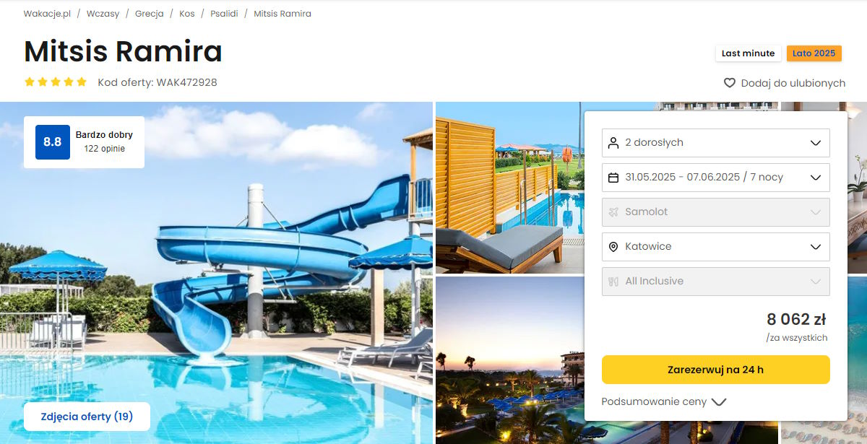Click the cutlery icon by All Inclusive
Image resolution: width=867 pixels, height=444 pixels.
pos(613,282)
